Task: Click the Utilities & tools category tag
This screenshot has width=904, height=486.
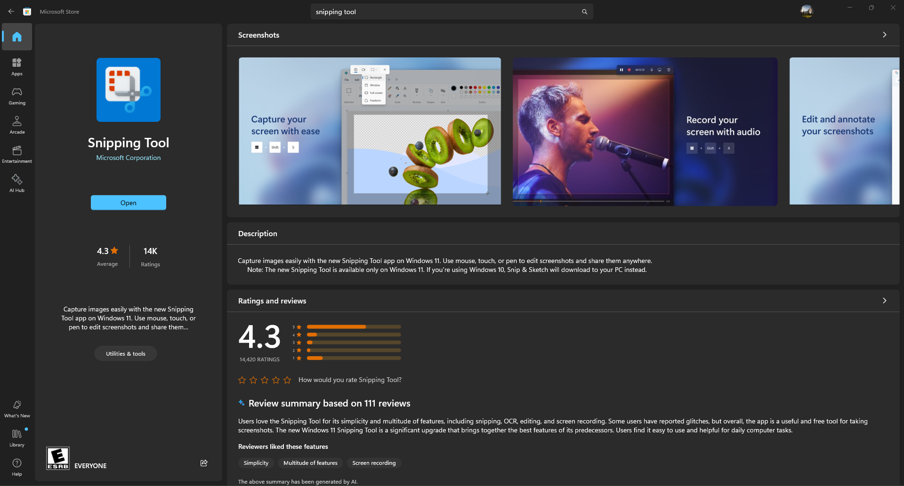Action: pyautogui.click(x=126, y=354)
